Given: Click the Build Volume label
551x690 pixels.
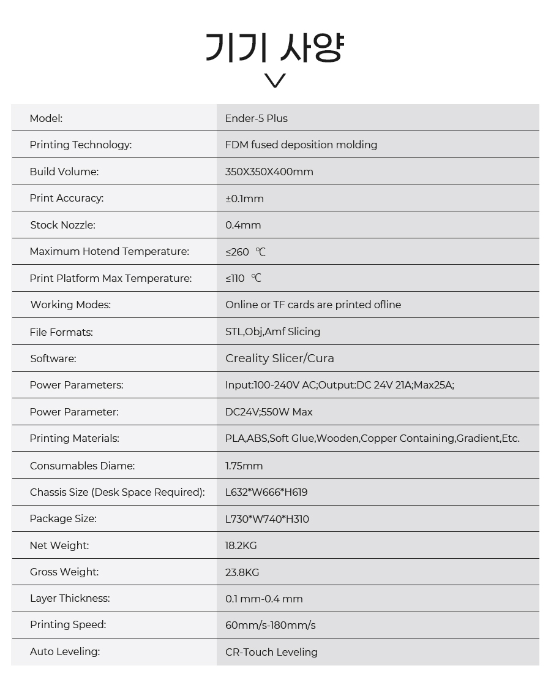Looking at the screenshot, I should tap(64, 172).
